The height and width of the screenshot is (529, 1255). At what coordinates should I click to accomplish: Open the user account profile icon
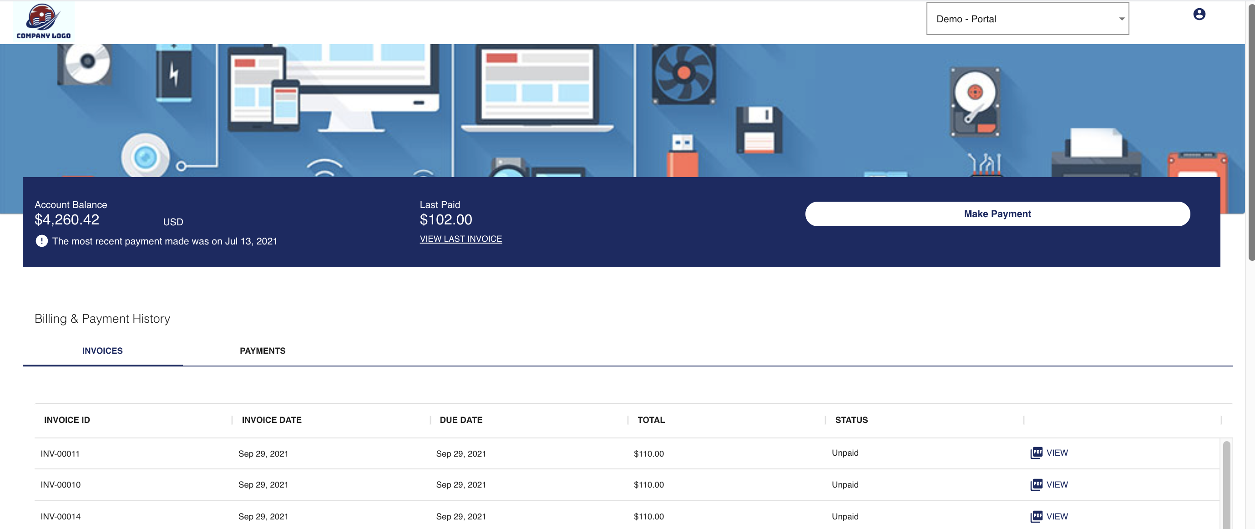pos(1199,14)
